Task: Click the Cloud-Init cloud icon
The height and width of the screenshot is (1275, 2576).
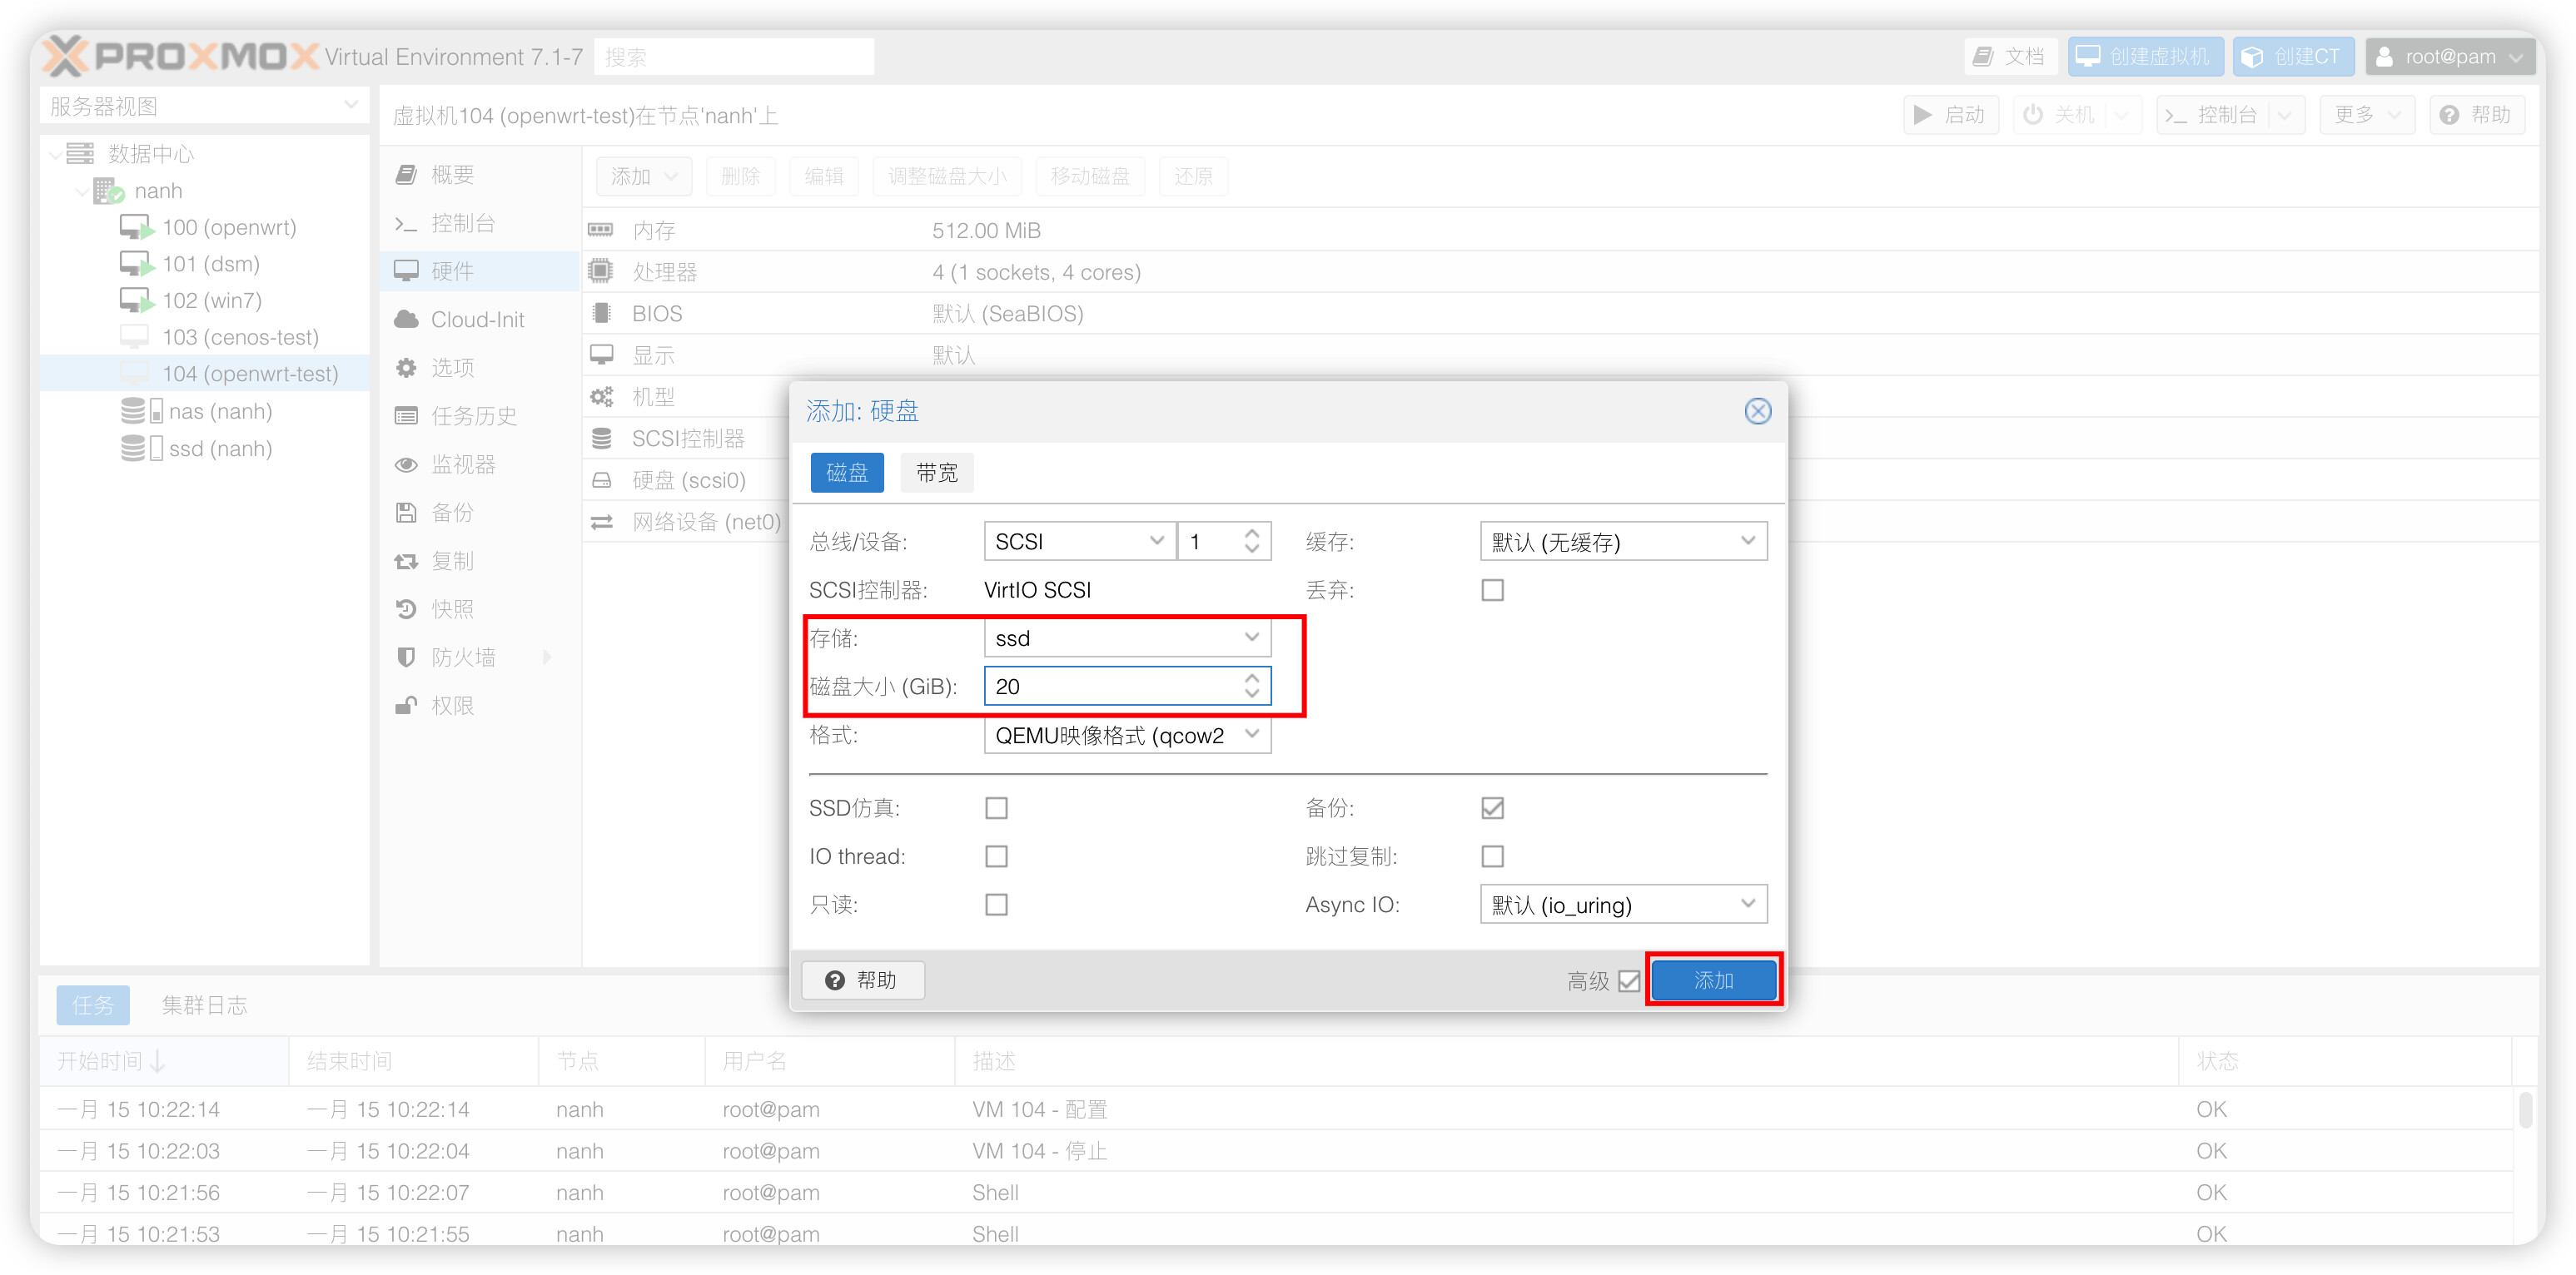Action: pyautogui.click(x=406, y=320)
